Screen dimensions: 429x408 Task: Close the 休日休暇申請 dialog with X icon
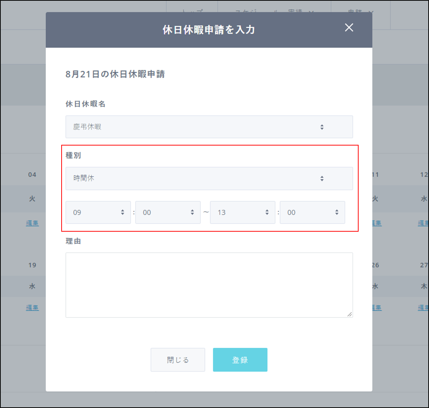tap(349, 28)
